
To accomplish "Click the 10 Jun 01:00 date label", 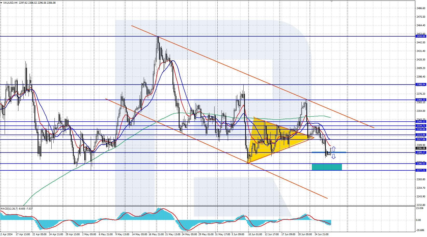I will 255,234.
